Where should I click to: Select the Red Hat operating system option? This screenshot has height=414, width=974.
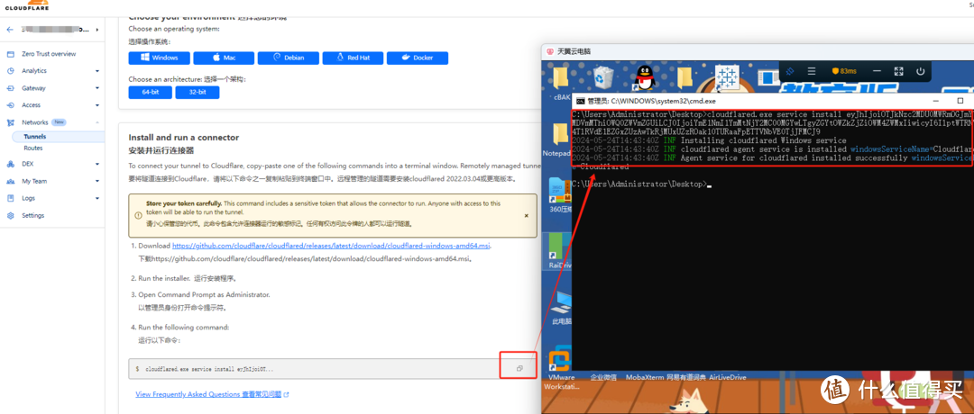coord(353,58)
